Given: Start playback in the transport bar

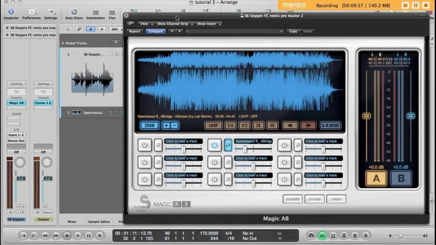Looking at the screenshot, I should pyautogui.click(x=78, y=235).
